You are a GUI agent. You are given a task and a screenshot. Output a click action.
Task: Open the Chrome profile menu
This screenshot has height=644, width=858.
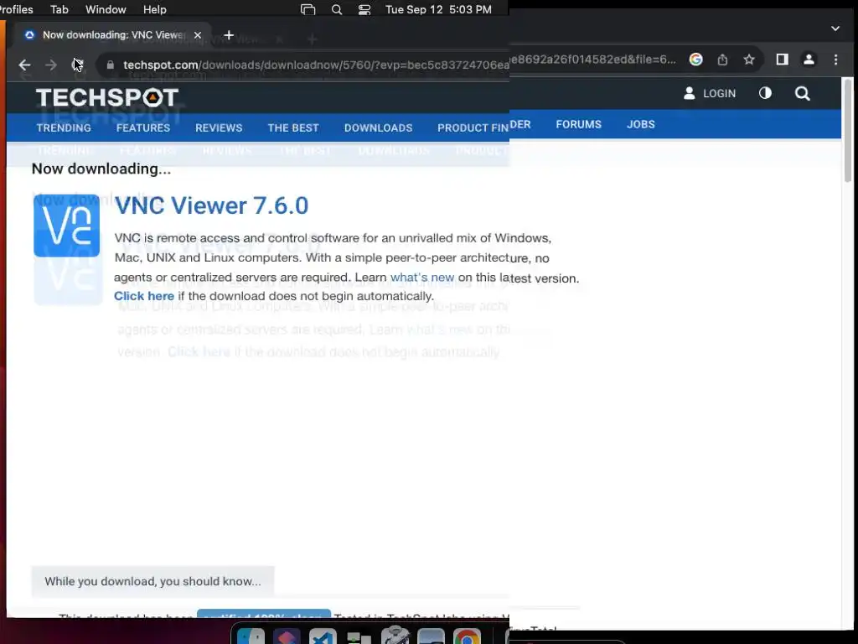(809, 60)
